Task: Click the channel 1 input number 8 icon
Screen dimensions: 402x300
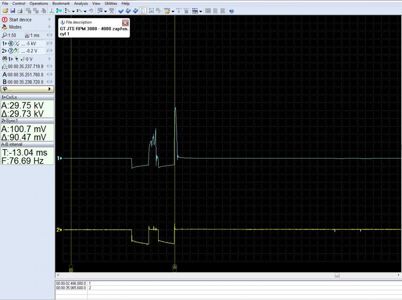Action: 11,44
